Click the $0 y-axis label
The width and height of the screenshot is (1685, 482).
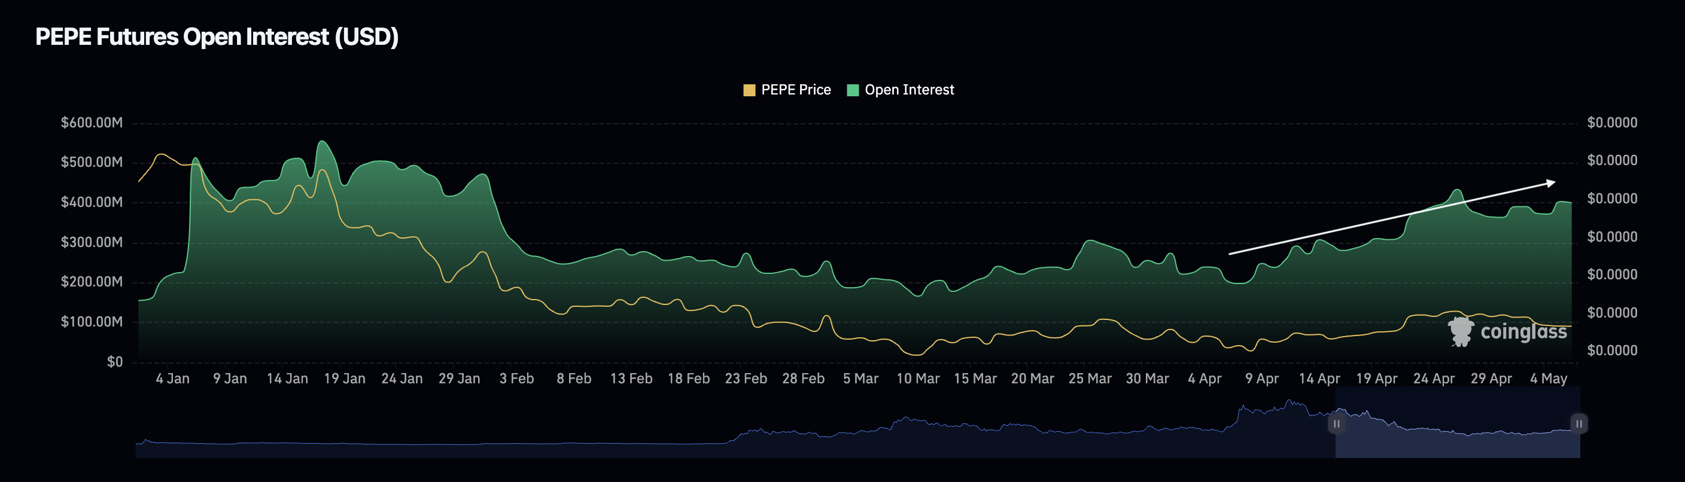(x=114, y=362)
